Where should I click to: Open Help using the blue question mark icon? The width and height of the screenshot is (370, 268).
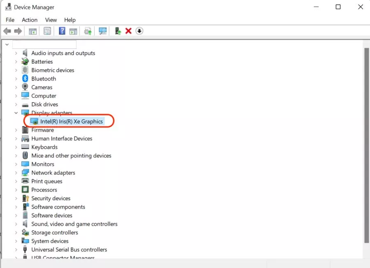[x=61, y=31]
